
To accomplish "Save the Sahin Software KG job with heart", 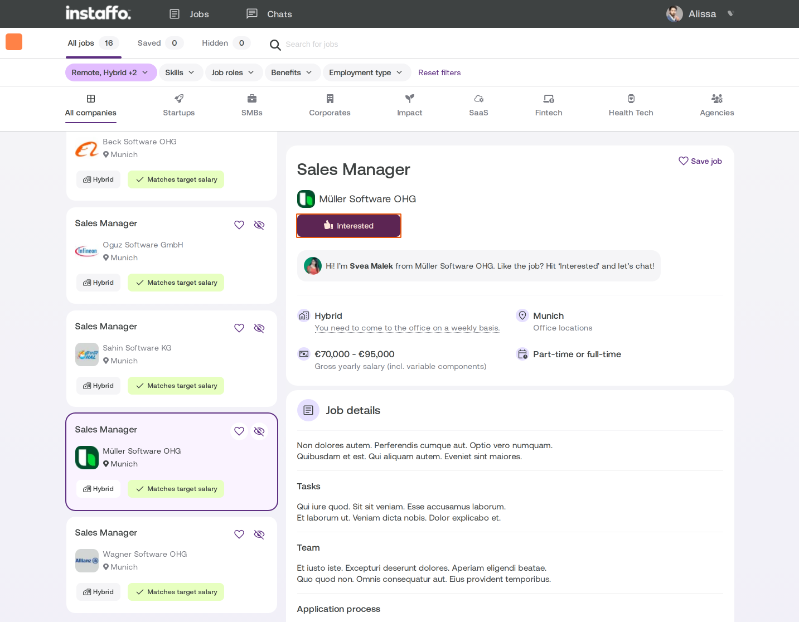I will click(239, 328).
